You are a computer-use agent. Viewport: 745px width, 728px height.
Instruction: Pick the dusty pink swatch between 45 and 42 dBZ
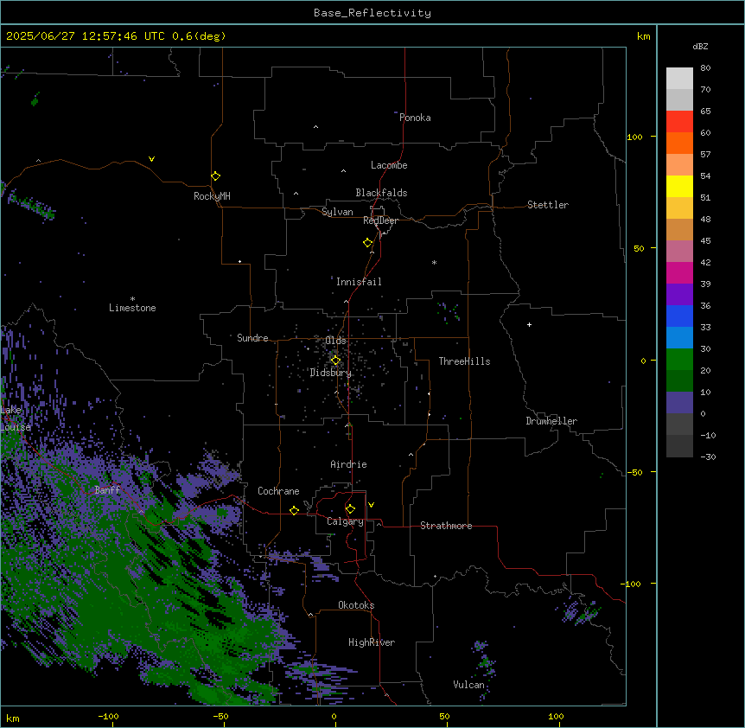pyautogui.click(x=679, y=251)
